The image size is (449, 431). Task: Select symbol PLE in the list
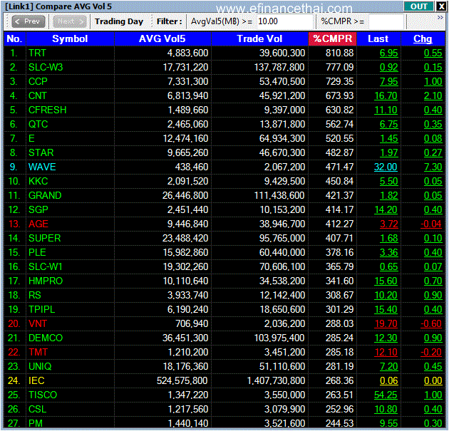pos(37,252)
